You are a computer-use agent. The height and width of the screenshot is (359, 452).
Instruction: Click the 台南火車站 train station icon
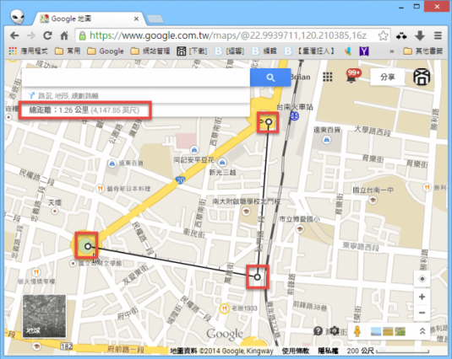coord(294,116)
